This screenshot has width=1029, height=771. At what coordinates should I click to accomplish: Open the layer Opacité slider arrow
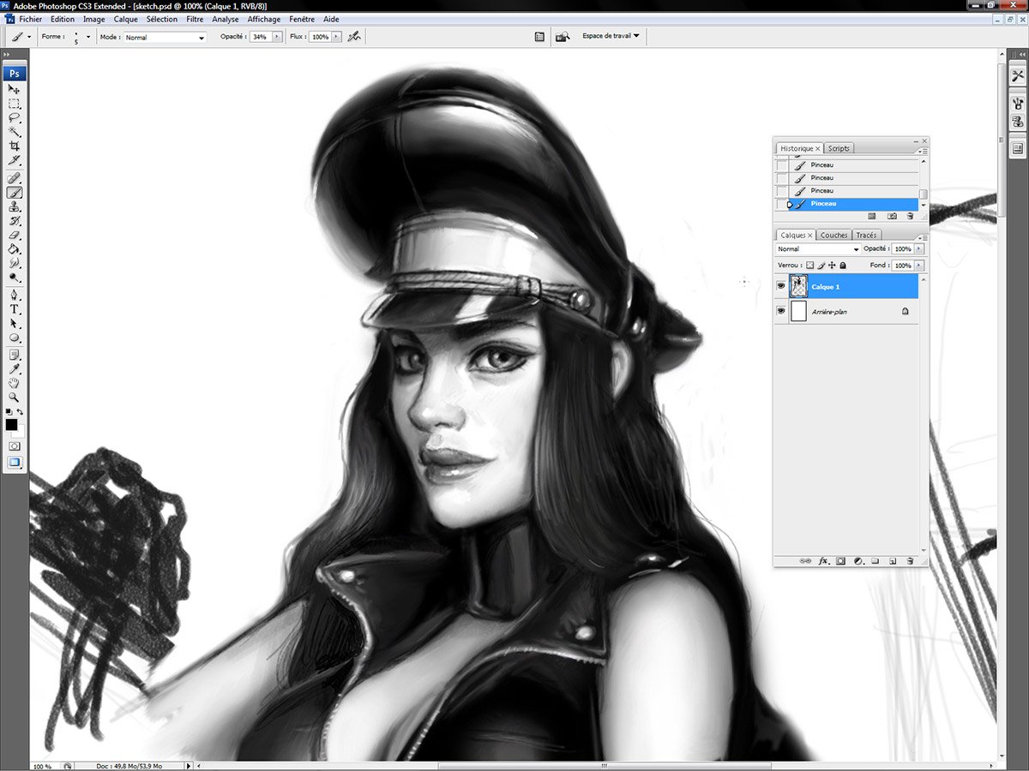click(x=919, y=249)
